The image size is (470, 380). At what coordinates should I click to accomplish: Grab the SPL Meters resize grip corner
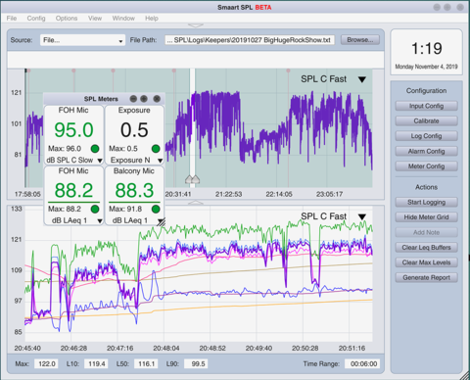coord(162,222)
